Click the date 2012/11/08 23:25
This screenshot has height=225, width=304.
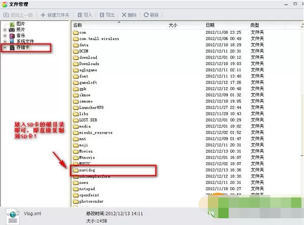point(223,32)
